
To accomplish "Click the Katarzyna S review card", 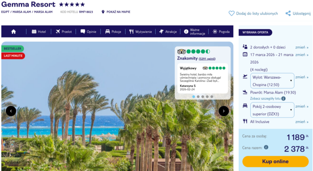I will click(x=203, y=78).
